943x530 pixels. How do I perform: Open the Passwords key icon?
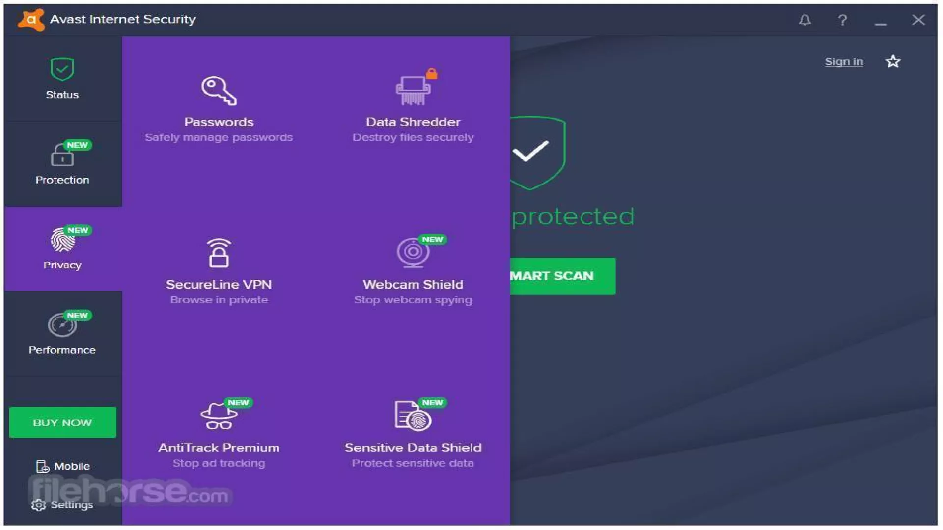pyautogui.click(x=219, y=91)
